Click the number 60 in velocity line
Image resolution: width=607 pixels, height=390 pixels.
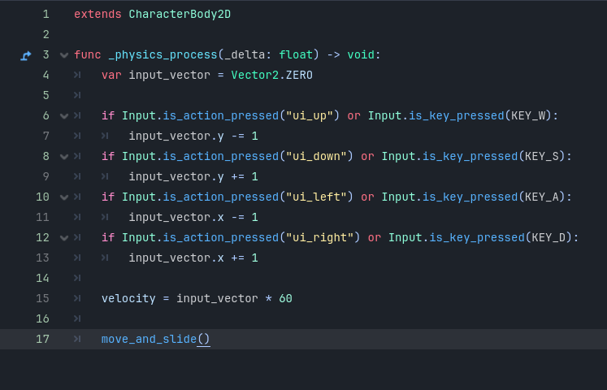coord(285,298)
